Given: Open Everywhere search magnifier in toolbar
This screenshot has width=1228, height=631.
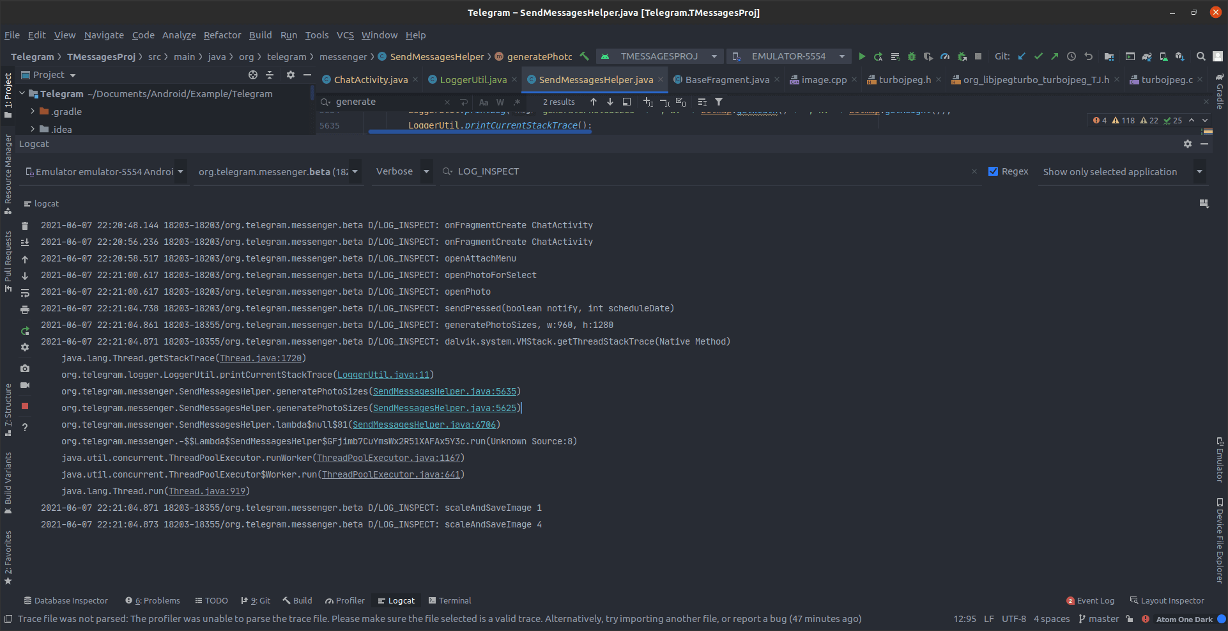Looking at the screenshot, I should click(x=1201, y=56).
